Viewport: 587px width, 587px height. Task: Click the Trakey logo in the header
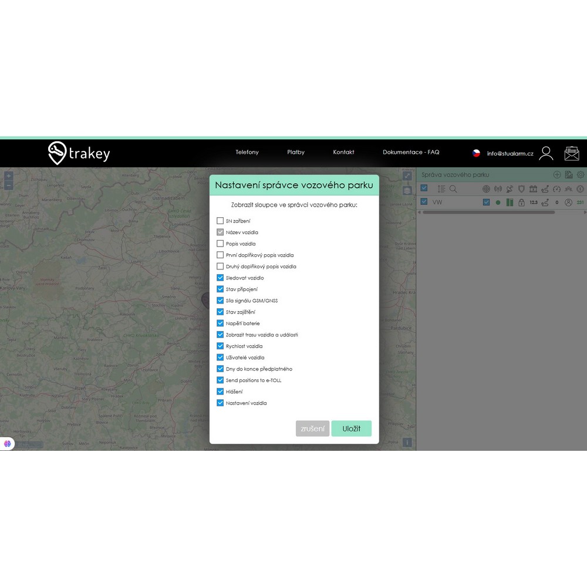(x=79, y=153)
